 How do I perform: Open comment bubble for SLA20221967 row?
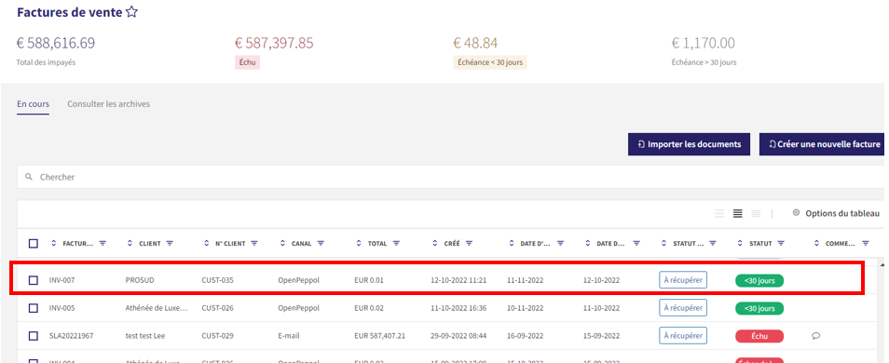[816, 336]
